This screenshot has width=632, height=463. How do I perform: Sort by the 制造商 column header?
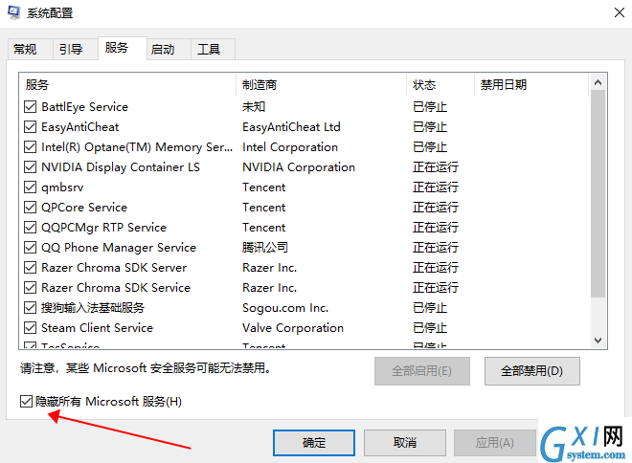[321, 84]
